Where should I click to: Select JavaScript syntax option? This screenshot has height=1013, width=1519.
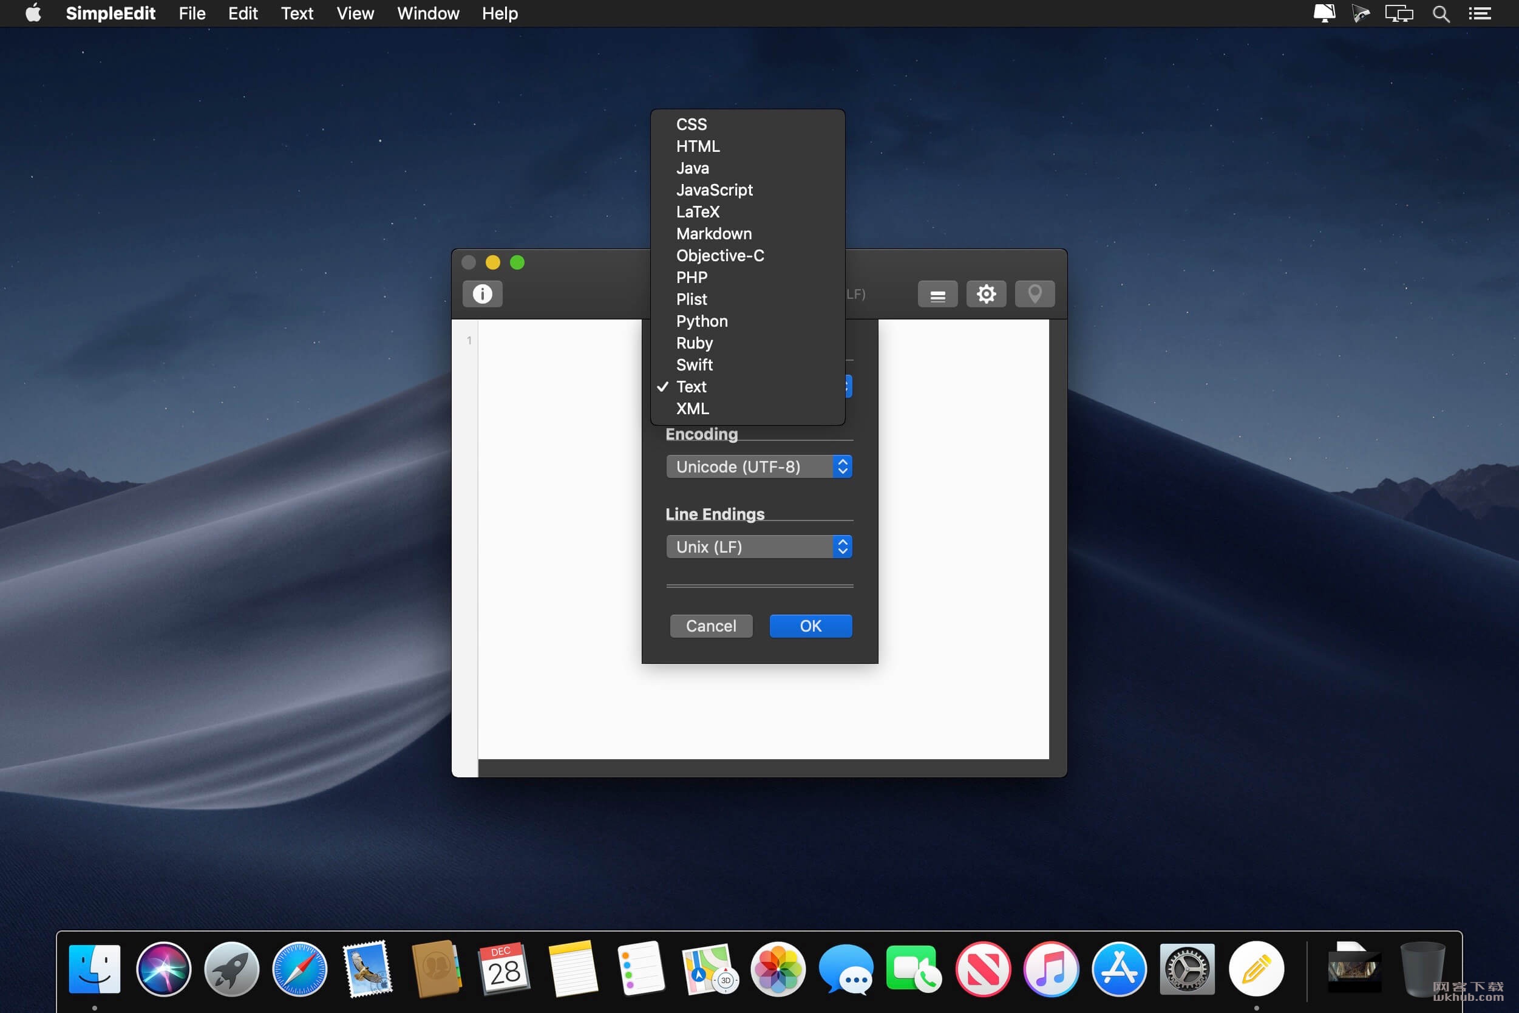point(748,190)
